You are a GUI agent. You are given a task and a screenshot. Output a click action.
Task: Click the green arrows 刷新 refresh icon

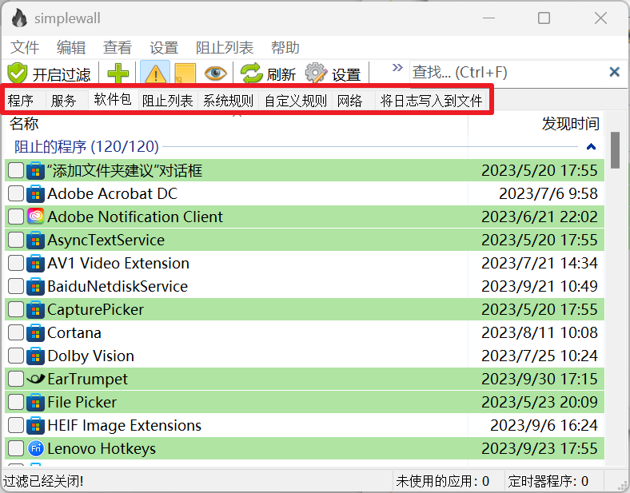252,74
